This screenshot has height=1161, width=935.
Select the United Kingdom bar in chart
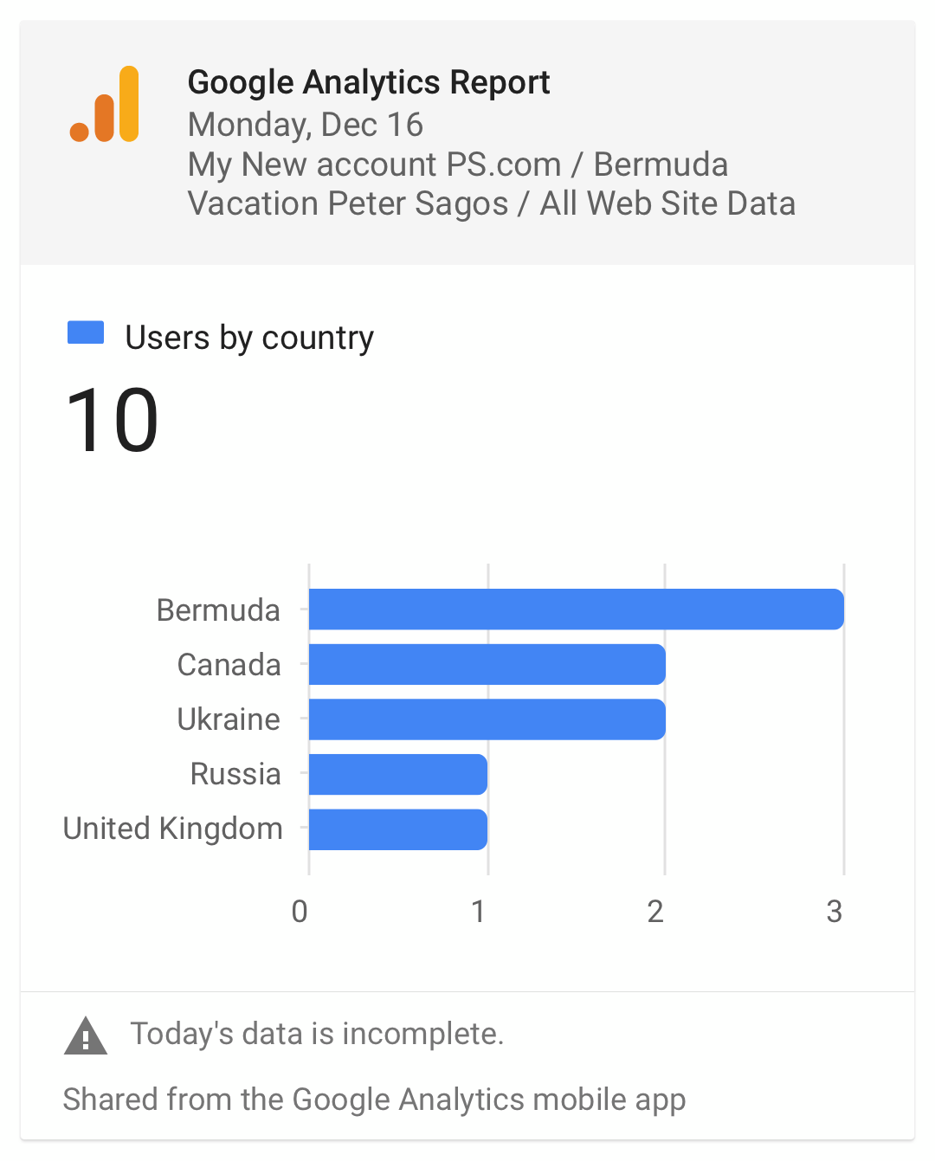[x=398, y=829]
